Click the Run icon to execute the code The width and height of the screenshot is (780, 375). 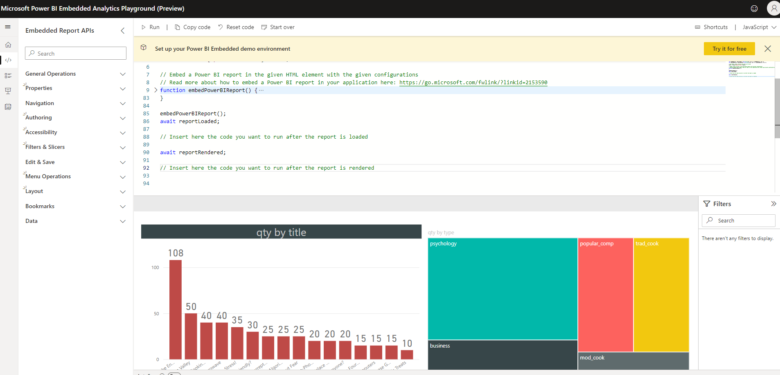144,27
